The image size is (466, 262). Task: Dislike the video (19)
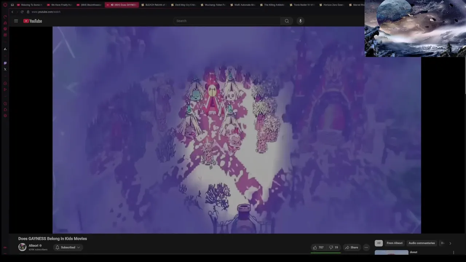click(333, 247)
